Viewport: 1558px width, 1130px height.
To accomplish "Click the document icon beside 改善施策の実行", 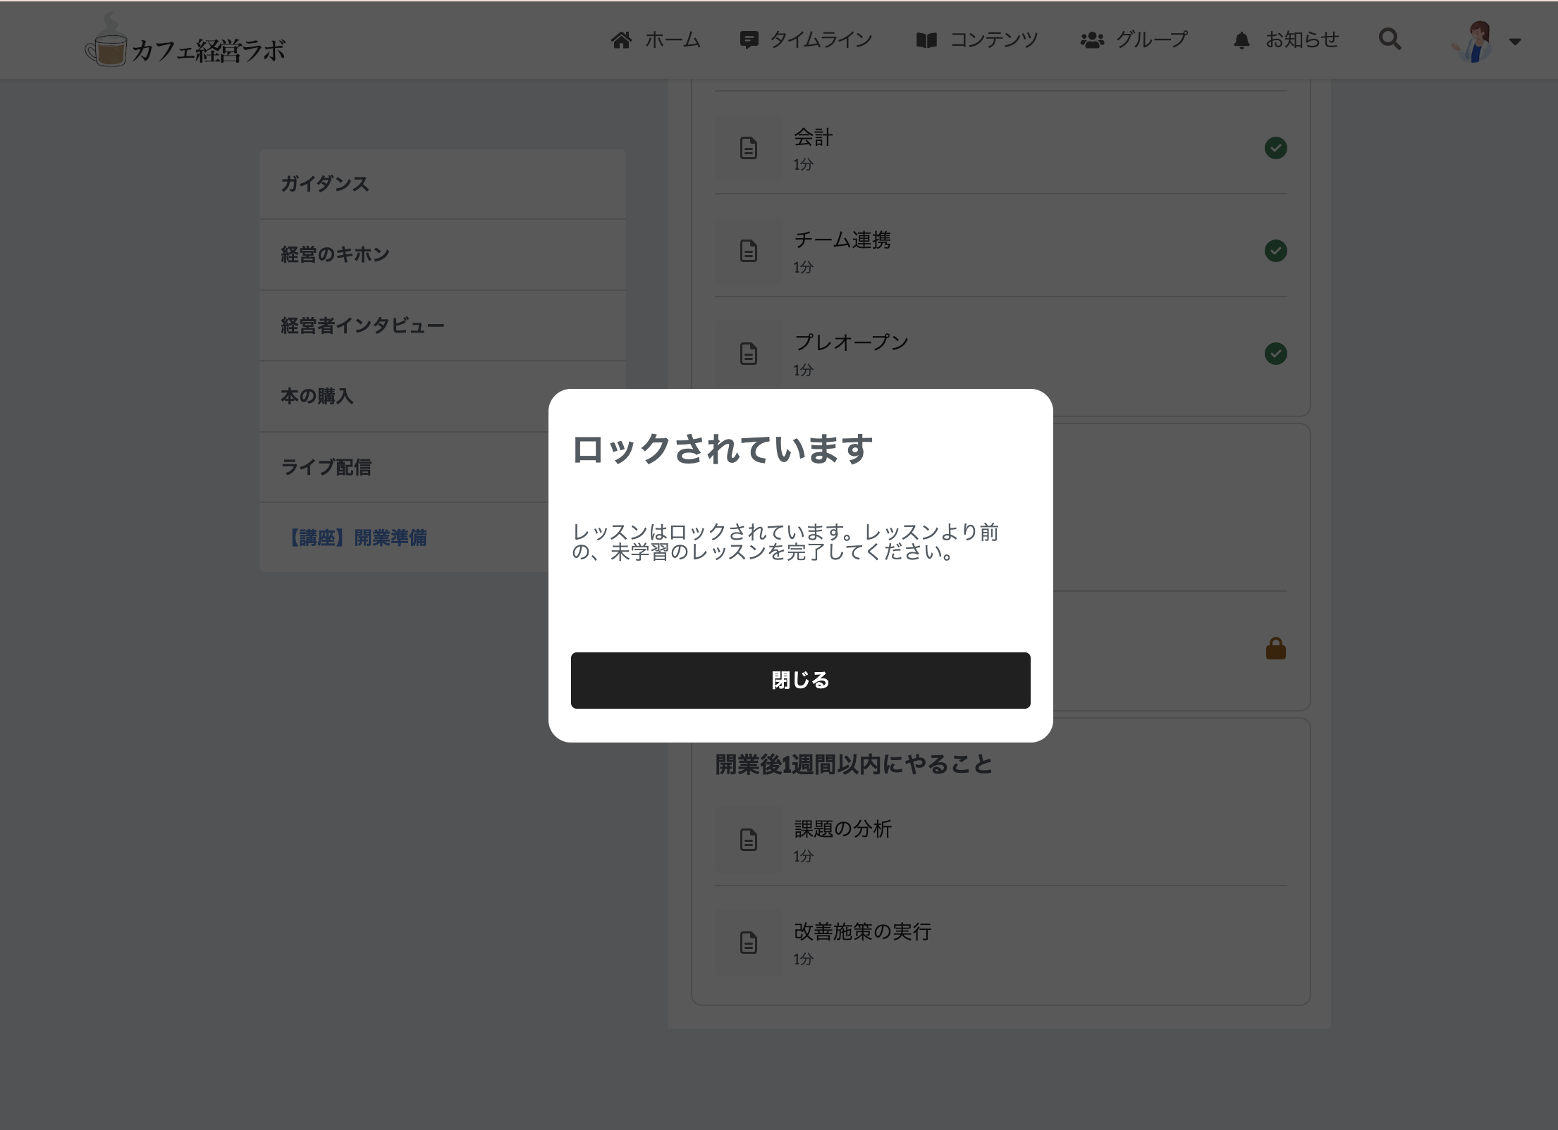I will click(749, 943).
